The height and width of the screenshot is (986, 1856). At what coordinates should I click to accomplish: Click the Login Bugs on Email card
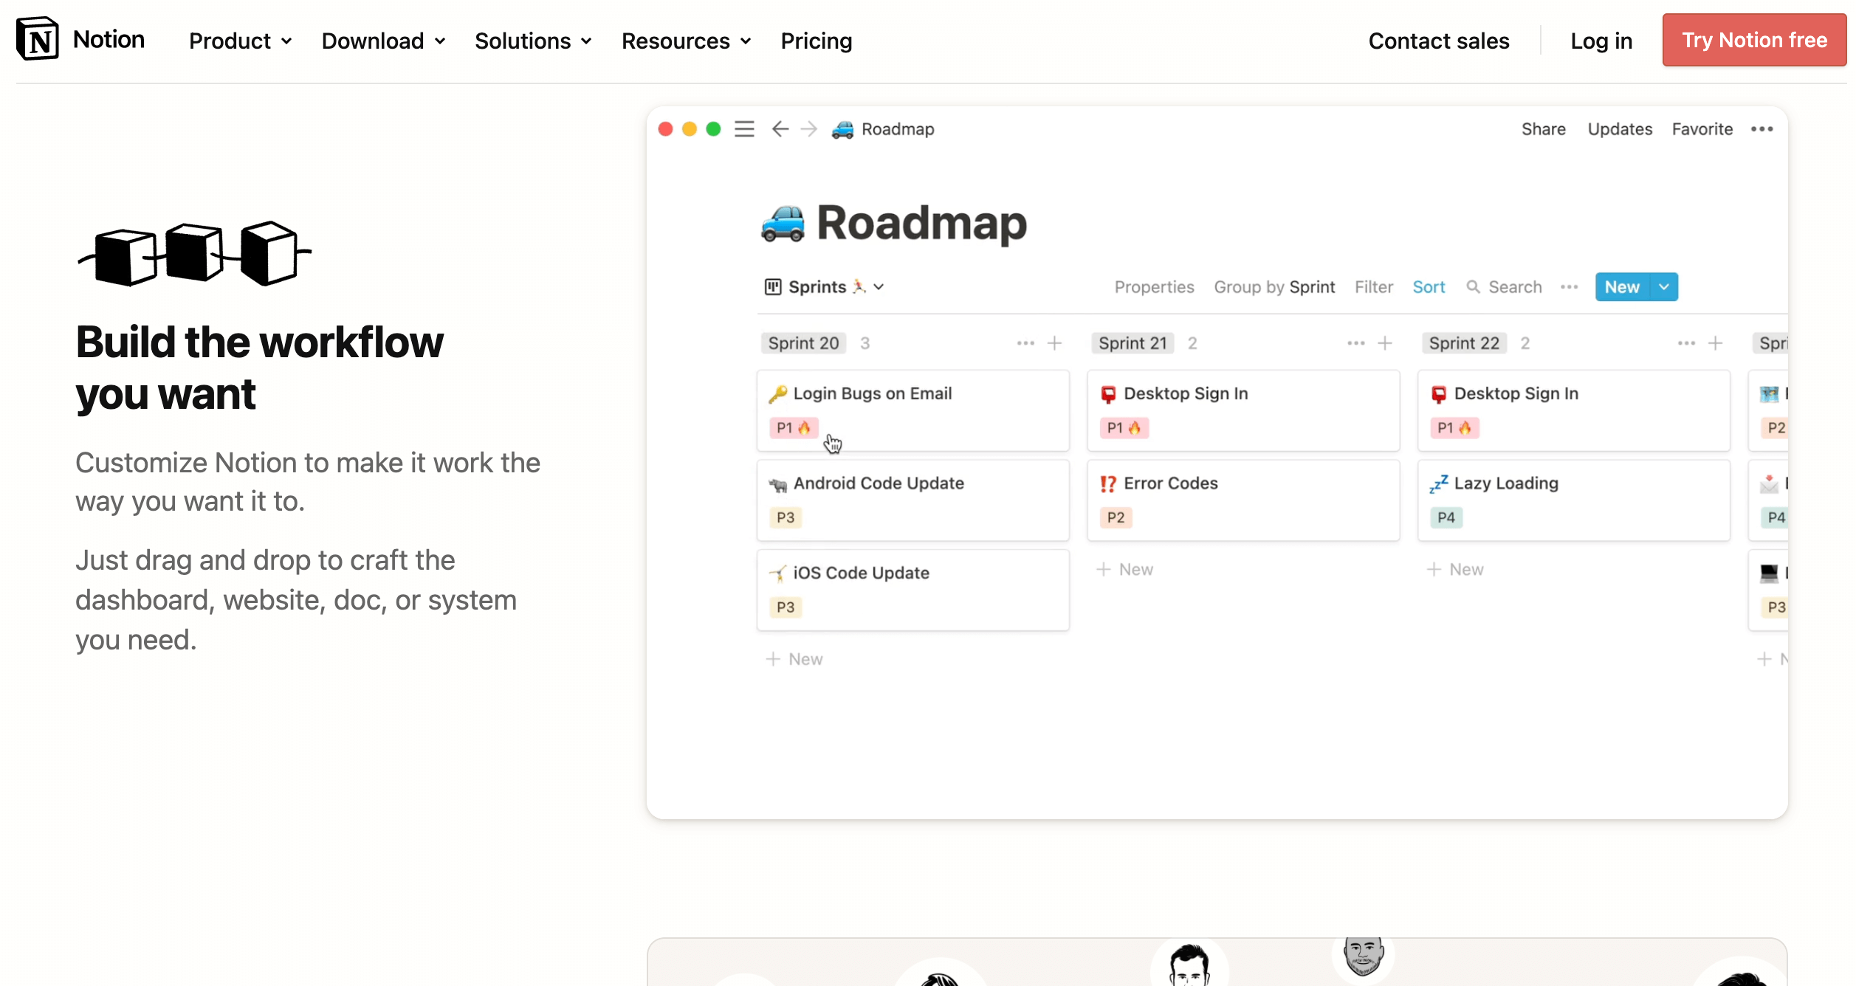point(913,408)
